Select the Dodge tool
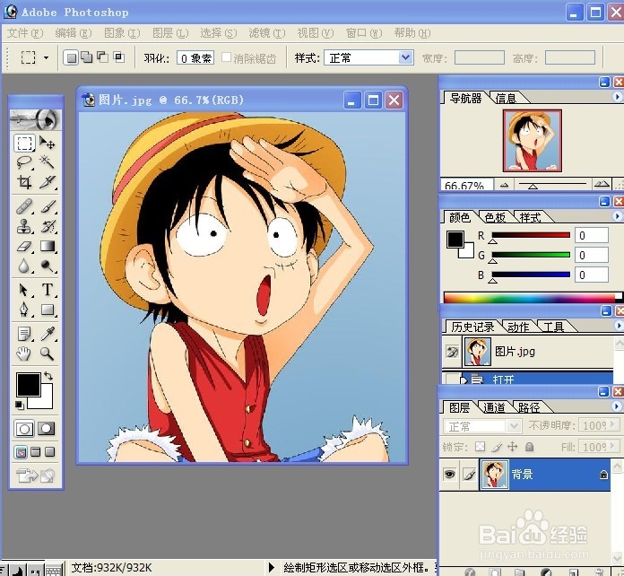The width and height of the screenshot is (624, 576). click(x=47, y=266)
